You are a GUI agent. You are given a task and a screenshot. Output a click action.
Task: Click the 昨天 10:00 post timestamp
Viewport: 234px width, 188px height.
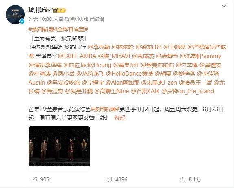[40, 19]
